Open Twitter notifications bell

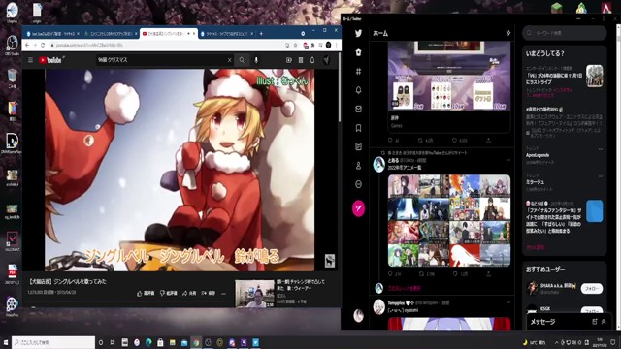[358, 90]
